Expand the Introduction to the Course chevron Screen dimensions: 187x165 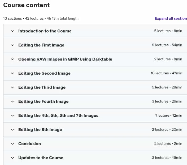(x=12, y=31)
